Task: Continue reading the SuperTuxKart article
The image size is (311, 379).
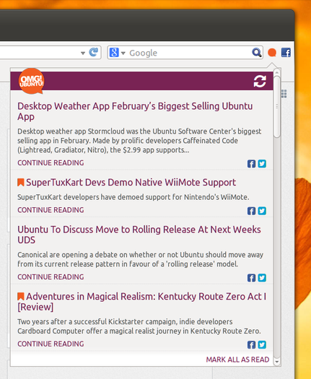Action: point(51,210)
